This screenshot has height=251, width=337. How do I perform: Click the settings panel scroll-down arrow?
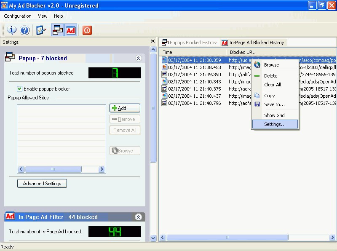pyautogui.click(x=153, y=238)
